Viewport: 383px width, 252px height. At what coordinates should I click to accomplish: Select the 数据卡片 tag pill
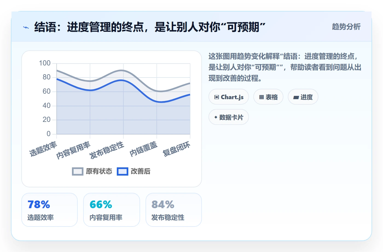point(229,117)
